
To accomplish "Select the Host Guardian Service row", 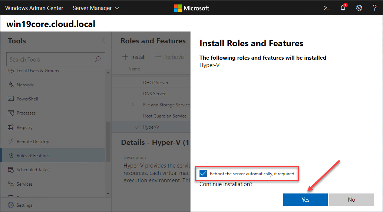I will click(151, 116).
